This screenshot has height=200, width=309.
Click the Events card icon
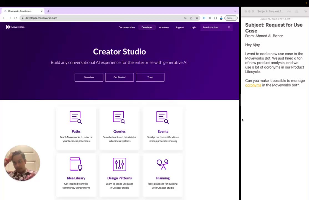click(x=163, y=117)
